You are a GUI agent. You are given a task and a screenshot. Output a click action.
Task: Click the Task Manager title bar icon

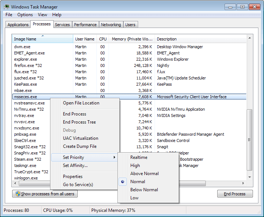pos(7,7)
